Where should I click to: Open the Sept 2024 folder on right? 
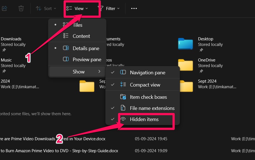coord(186,86)
